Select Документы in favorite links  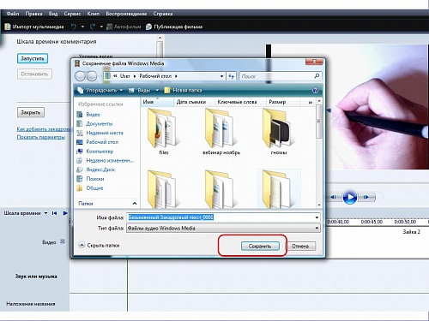click(x=94, y=123)
